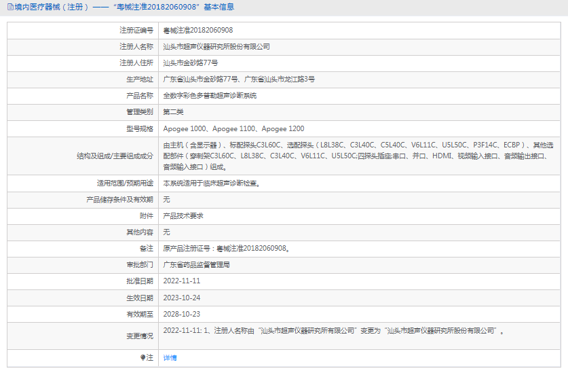Click the 适用范围/预期用途 label
Image resolution: width=568 pixels, height=373 pixels.
click(125, 183)
